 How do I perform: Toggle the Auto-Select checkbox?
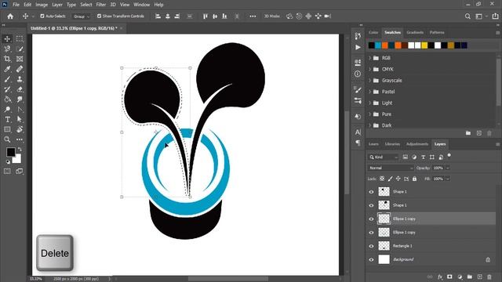click(42, 16)
